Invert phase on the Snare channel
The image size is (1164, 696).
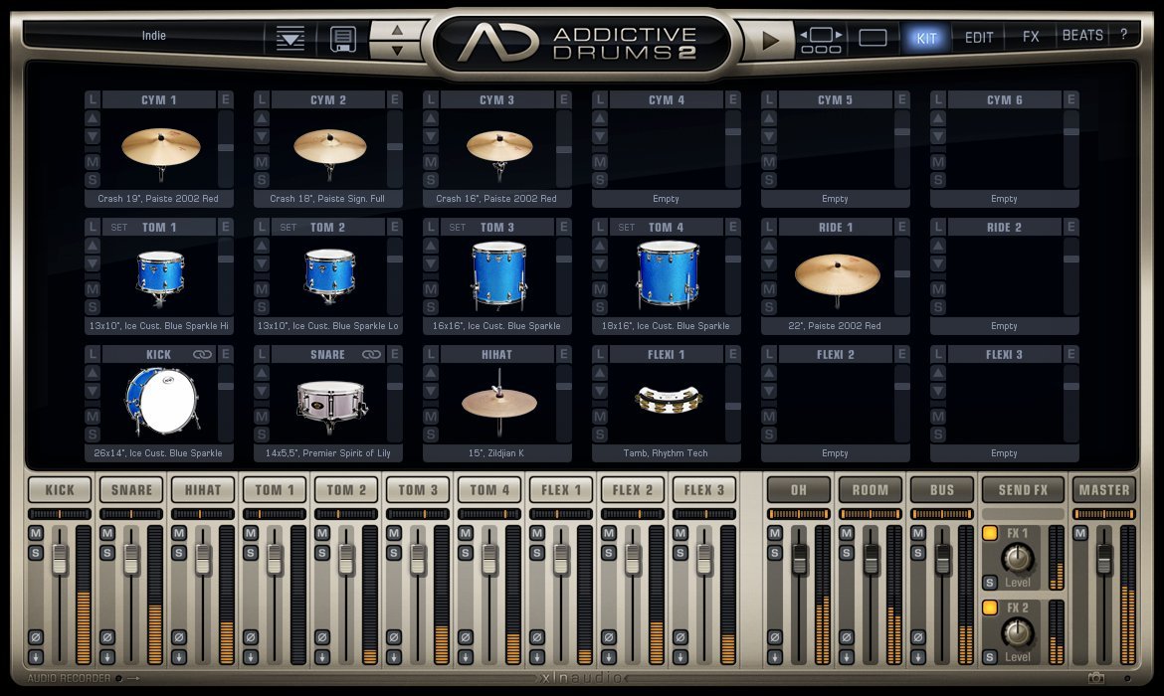pyautogui.click(x=107, y=637)
